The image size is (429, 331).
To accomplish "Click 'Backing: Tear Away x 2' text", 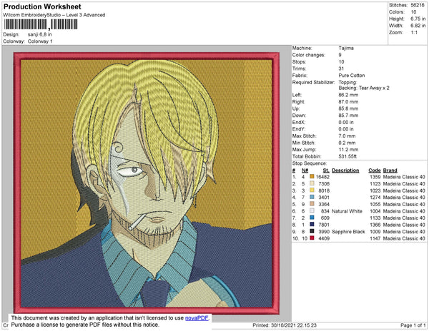I will 364,88.
